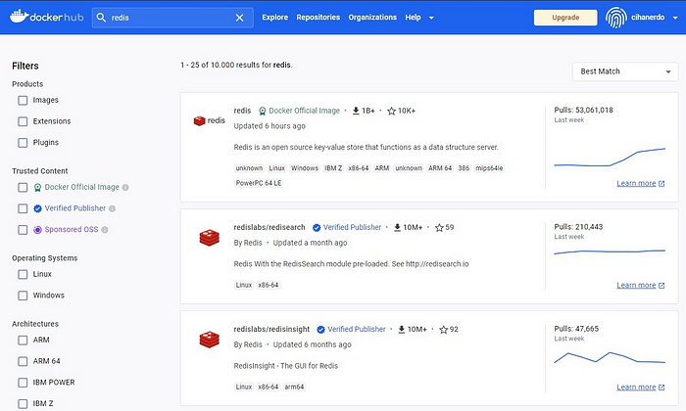Enable the Verified Publisher filter checkbox
686x411 pixels.
coord(23,208)
